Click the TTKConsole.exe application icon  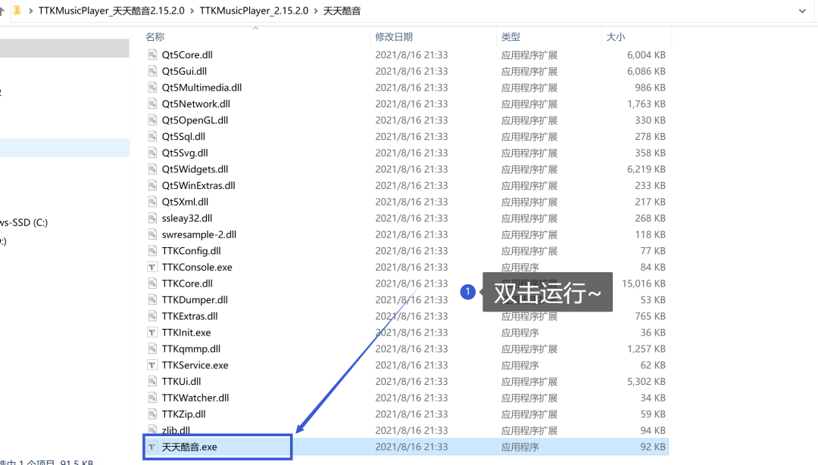(x=151, y=267)
